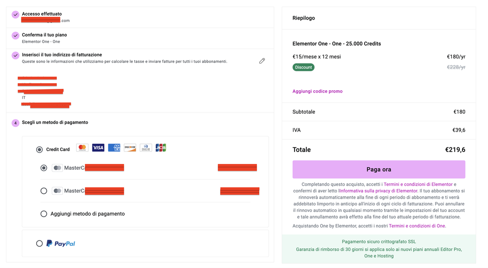Click the PayPal logo
This screenshot has height=268, width=488.
pos(61,243)
